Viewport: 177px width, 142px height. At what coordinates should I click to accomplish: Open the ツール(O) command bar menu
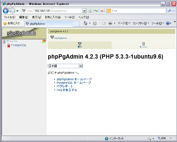(x=158, y=23)
